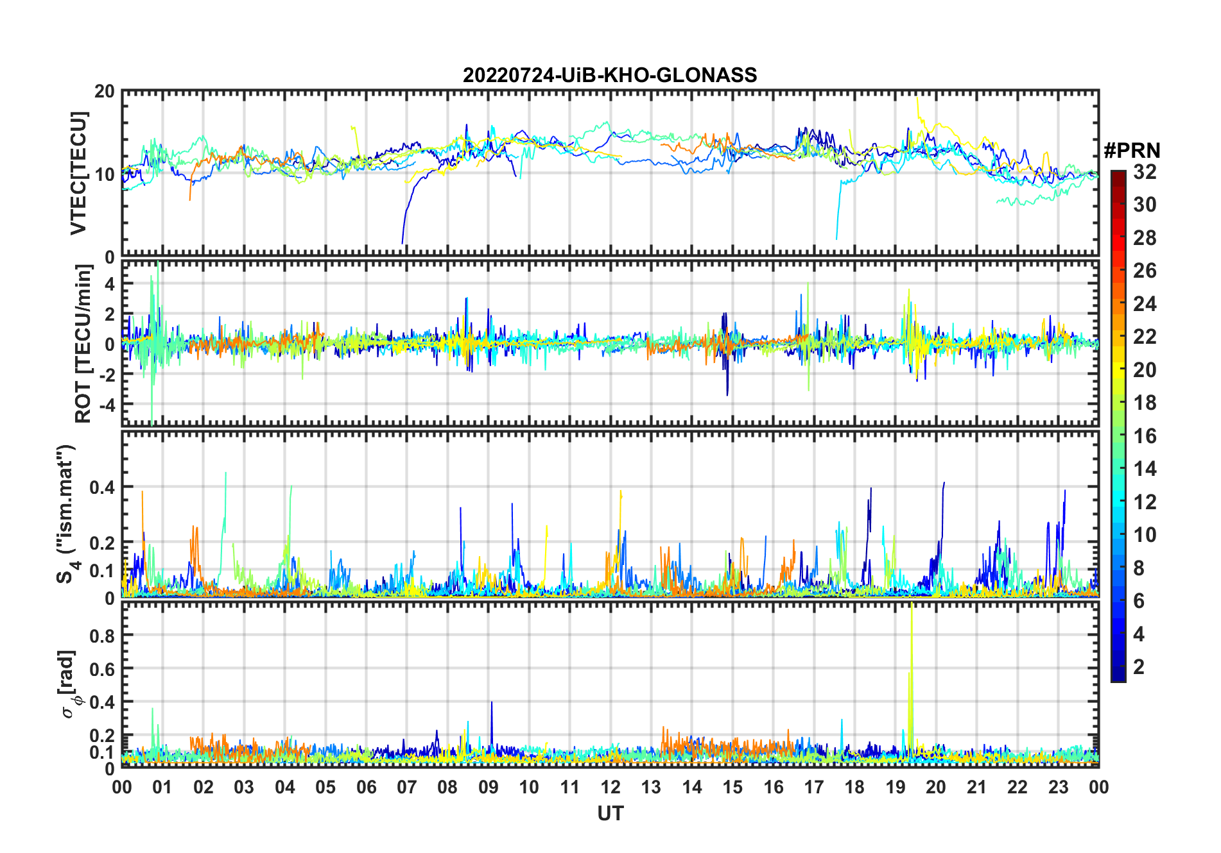Click the 07 hour label on UT axis

407,788
